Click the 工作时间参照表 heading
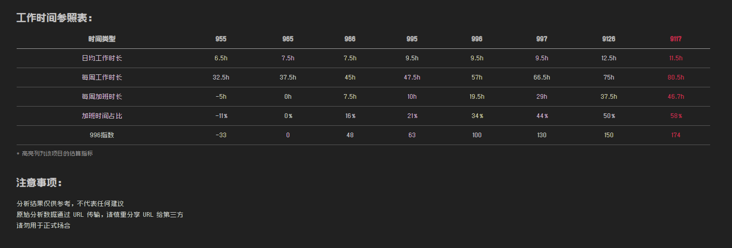Screen dimensions: 732x248 tap(54, 18)
